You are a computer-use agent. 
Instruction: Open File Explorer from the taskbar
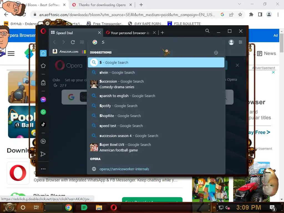[x=99, y=207]
